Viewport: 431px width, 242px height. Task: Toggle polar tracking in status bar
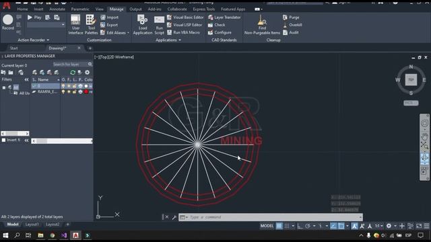pos(308,226)
